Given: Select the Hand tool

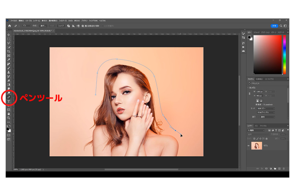Looking at the screenshot, I should pos(8,114).
